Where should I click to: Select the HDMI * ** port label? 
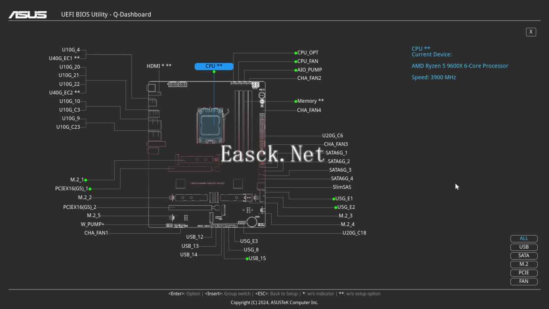[x=159, y=66]
